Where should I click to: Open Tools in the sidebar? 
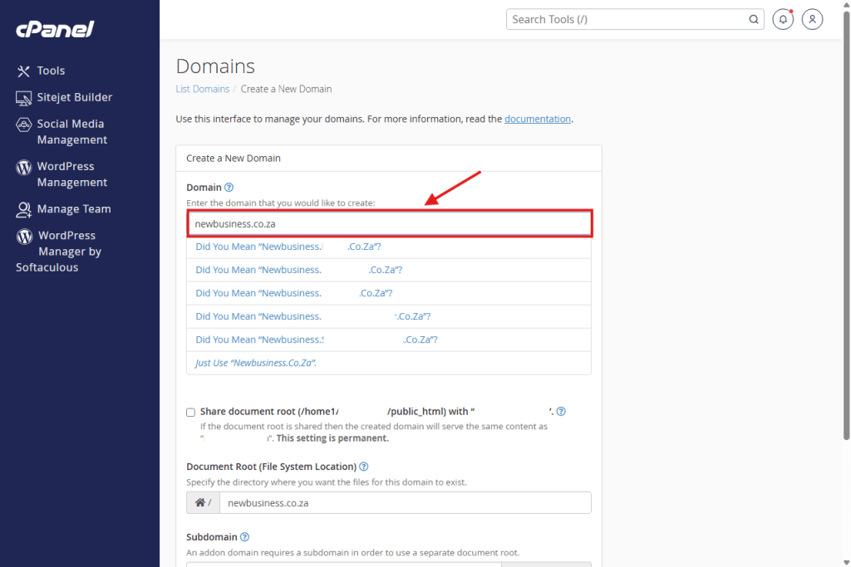51,71
